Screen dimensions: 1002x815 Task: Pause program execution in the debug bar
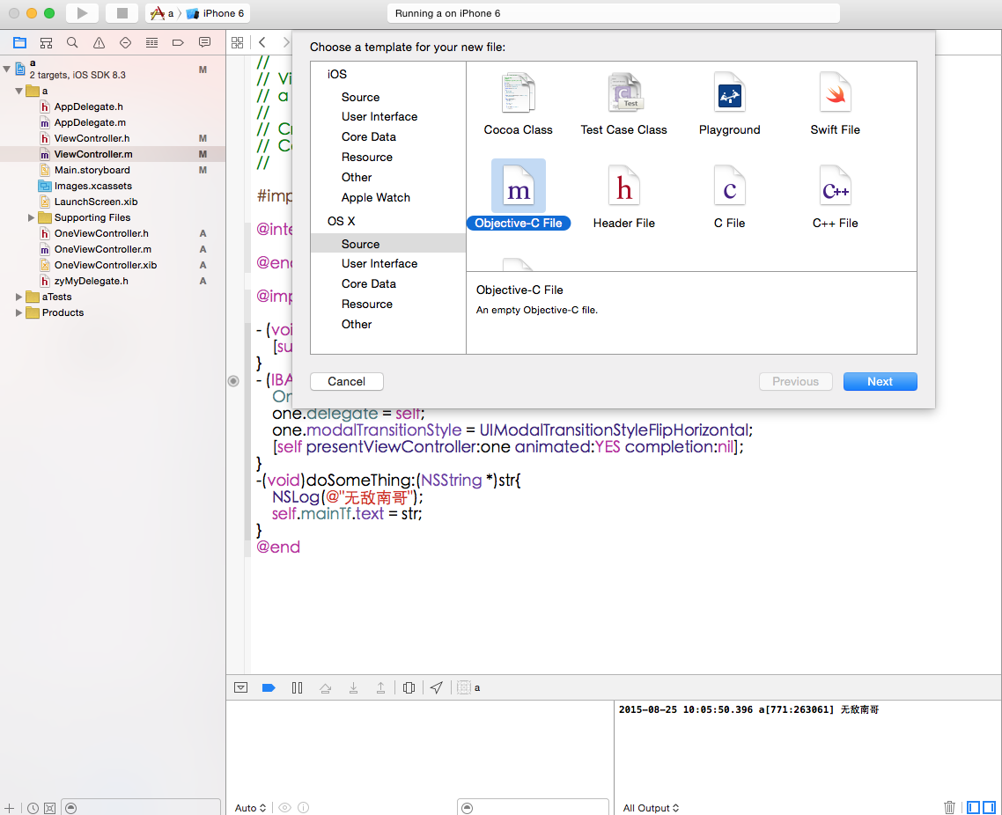(x=297, y=688)
